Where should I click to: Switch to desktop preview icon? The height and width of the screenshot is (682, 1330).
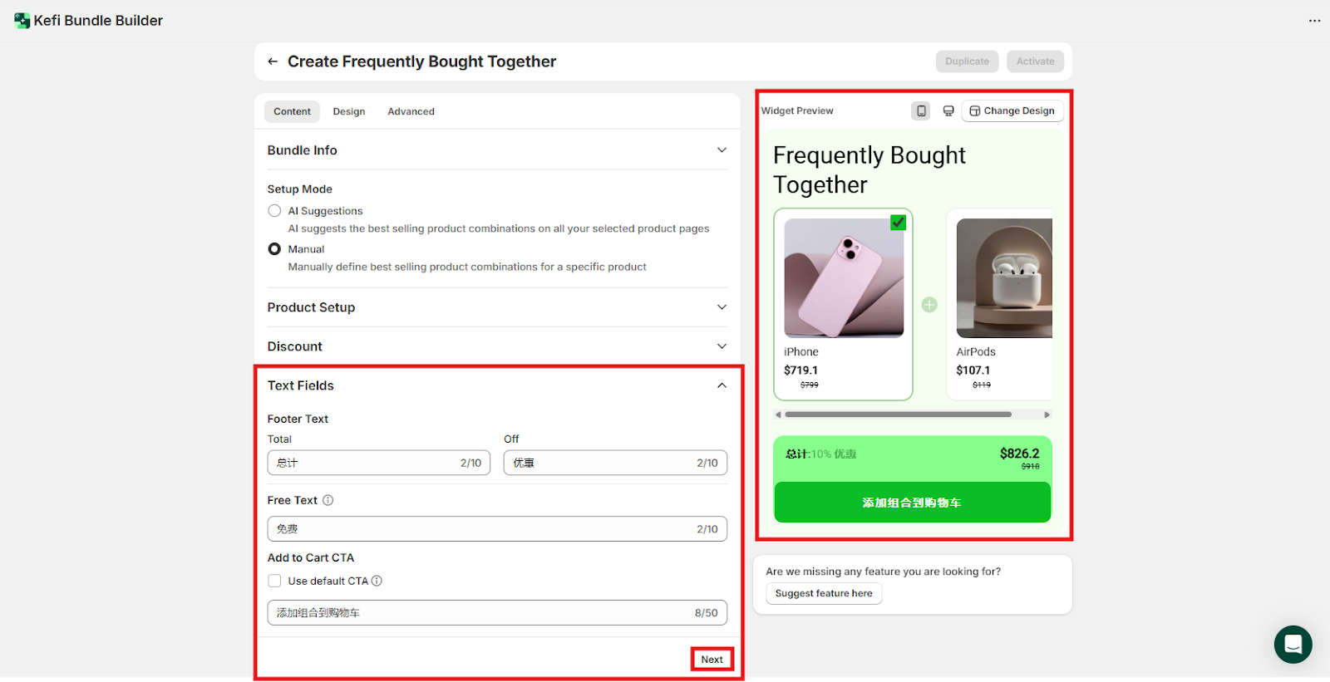(x=948, y=110)
